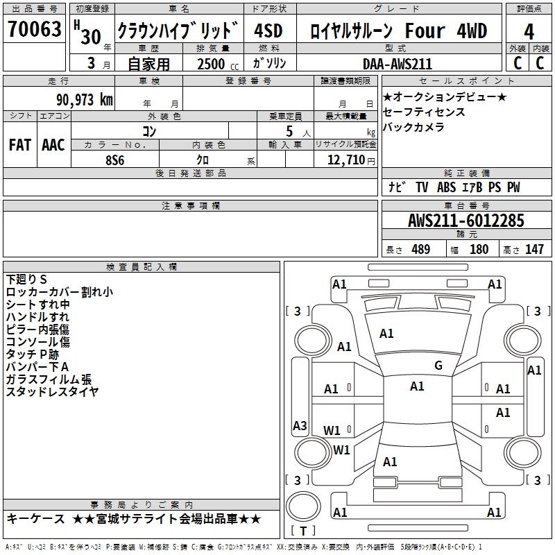
Task: Select the door type 4SD
Action: [268, 30]
